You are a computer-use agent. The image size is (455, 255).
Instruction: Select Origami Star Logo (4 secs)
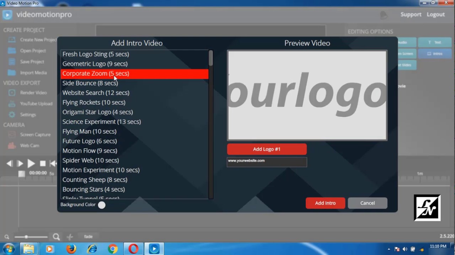coord(135,112)
